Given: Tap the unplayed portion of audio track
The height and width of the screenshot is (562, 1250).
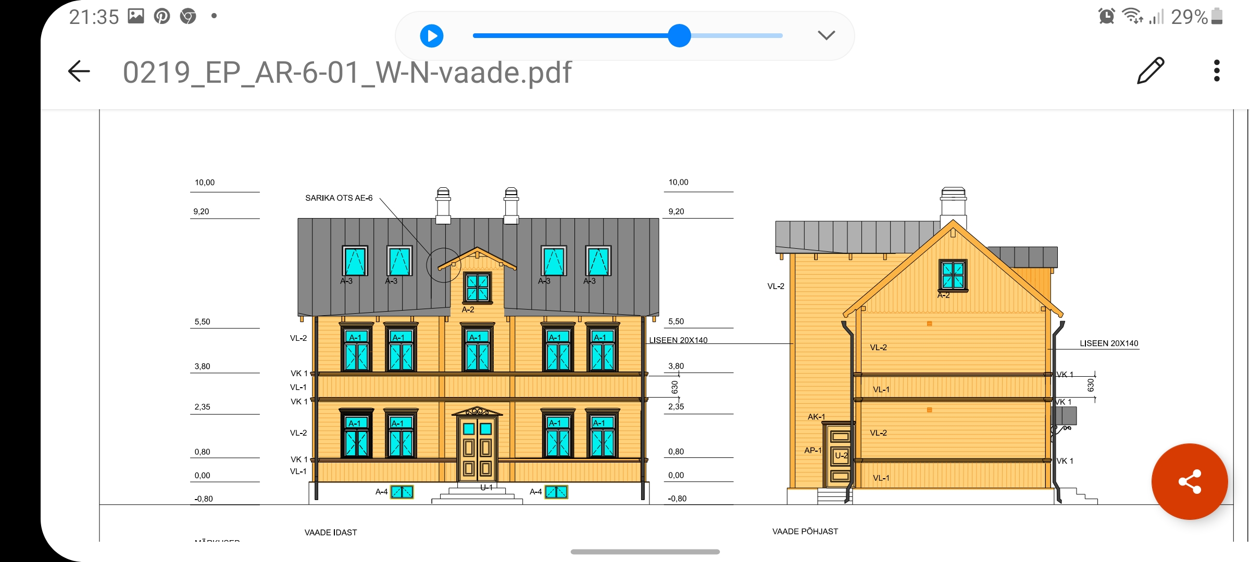Looking at the screenshot, I should (737, 36).
